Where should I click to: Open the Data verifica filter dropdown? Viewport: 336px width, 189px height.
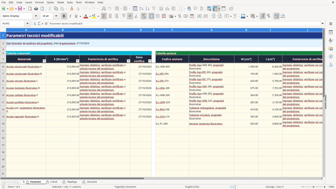150,61
